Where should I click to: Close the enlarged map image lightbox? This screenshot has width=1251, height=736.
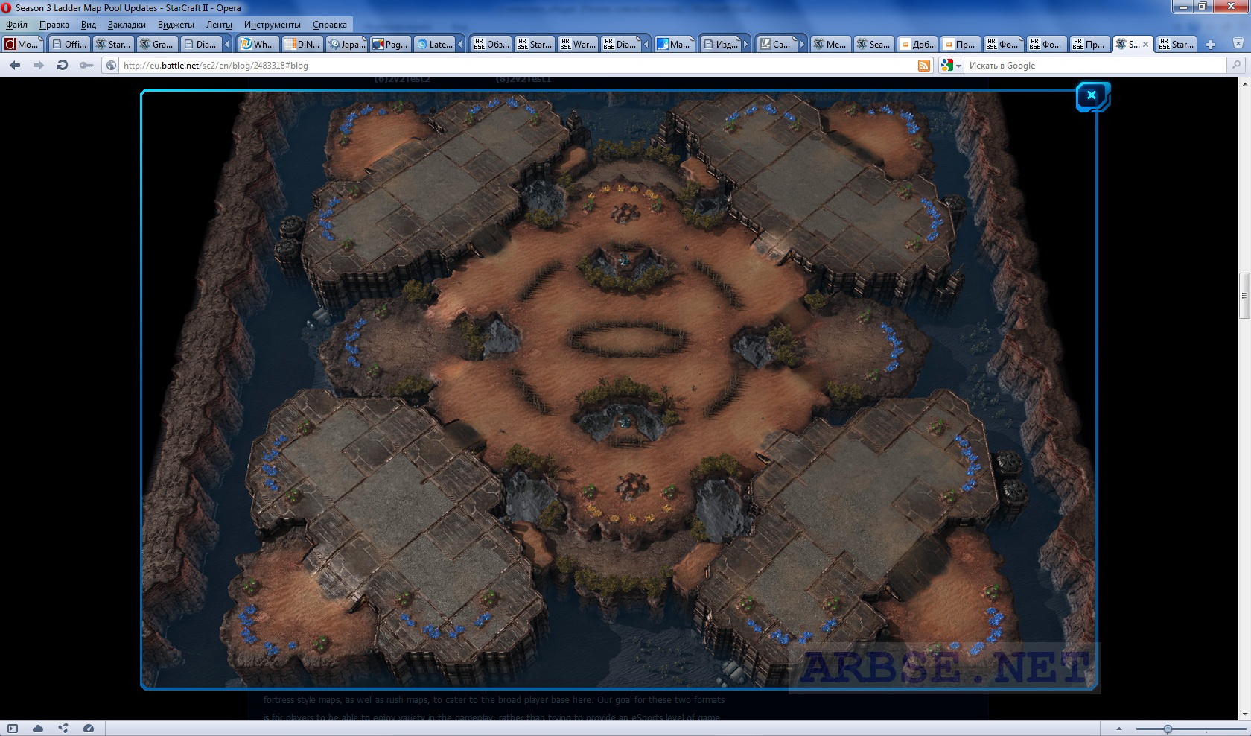[1092, 95]
